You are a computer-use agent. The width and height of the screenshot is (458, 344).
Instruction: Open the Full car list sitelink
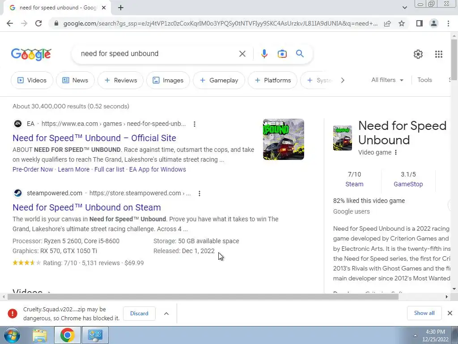tap(109, 169)
